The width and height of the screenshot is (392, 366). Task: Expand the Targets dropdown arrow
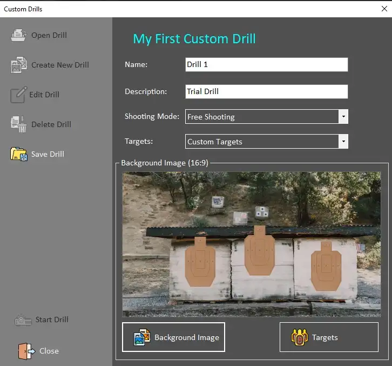click(x=343, y=142)
